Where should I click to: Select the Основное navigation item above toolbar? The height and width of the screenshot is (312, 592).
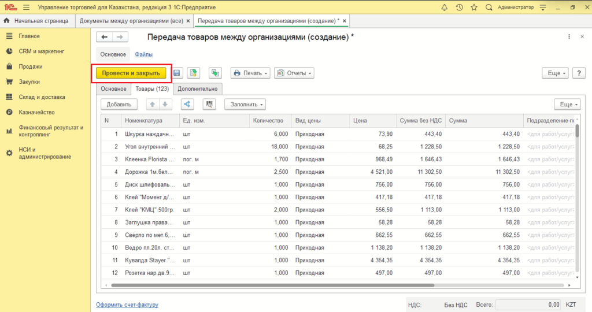(x=113, y=54)
